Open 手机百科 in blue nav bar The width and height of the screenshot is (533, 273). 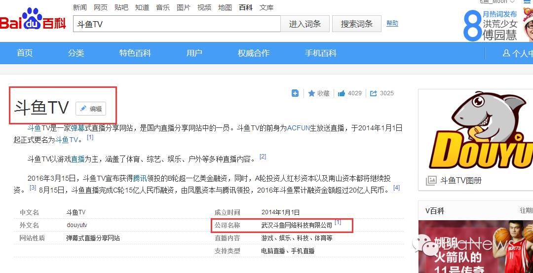pos(321,53)
